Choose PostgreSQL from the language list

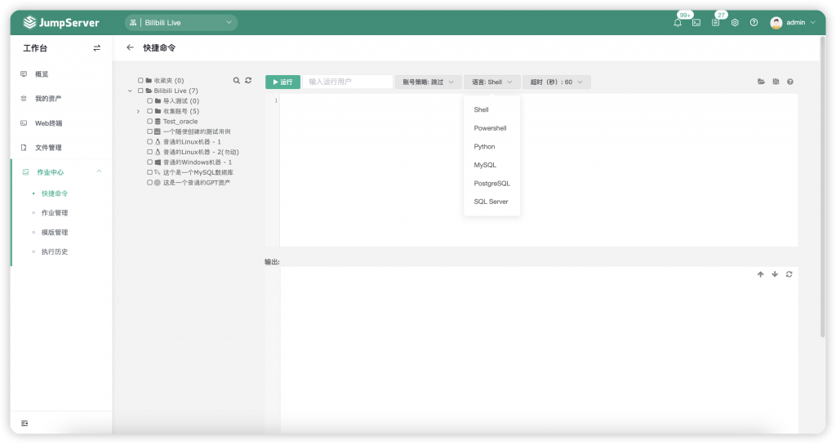tap(491, 184)
